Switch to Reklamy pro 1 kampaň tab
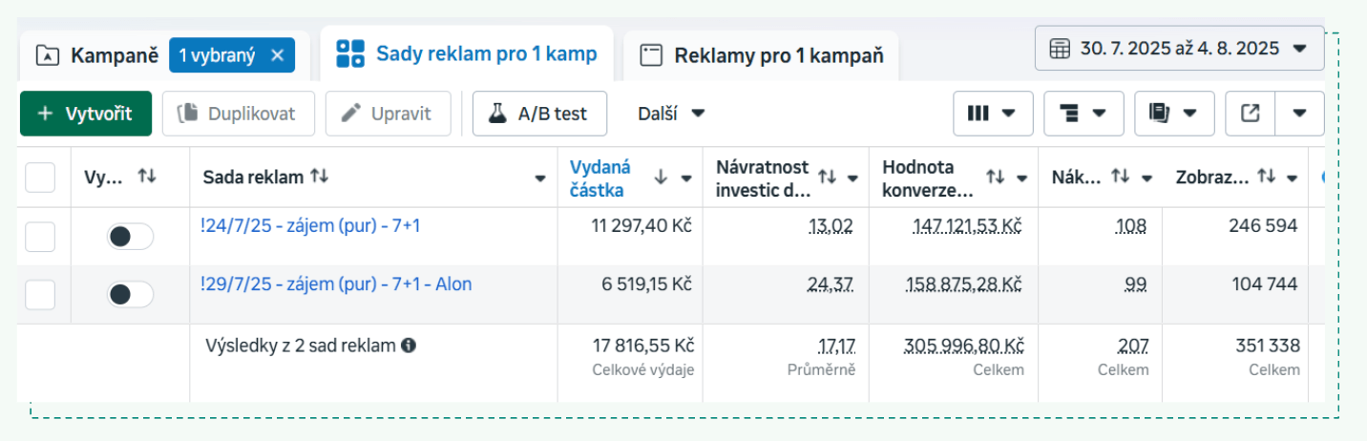This screenshot has width=1367, height=441. (x=761, y=55)
